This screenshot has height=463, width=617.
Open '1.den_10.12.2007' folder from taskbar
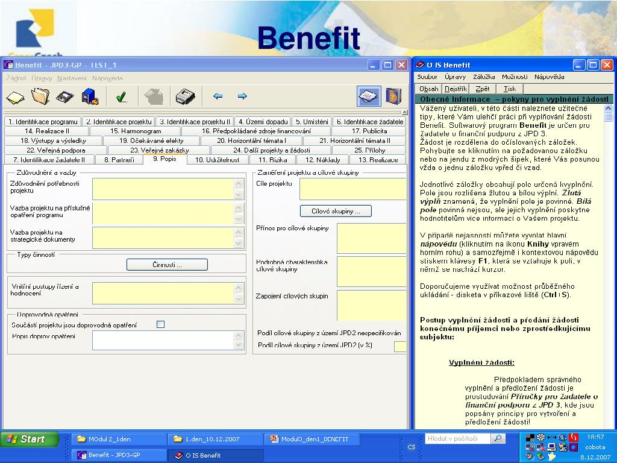coord(216,439)
